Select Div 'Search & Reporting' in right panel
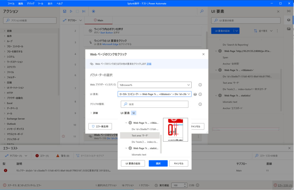The height and width of the screenshot is (190, 294). [x=235, y=45]
